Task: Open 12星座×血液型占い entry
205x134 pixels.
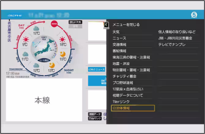Action: (128, 89)
